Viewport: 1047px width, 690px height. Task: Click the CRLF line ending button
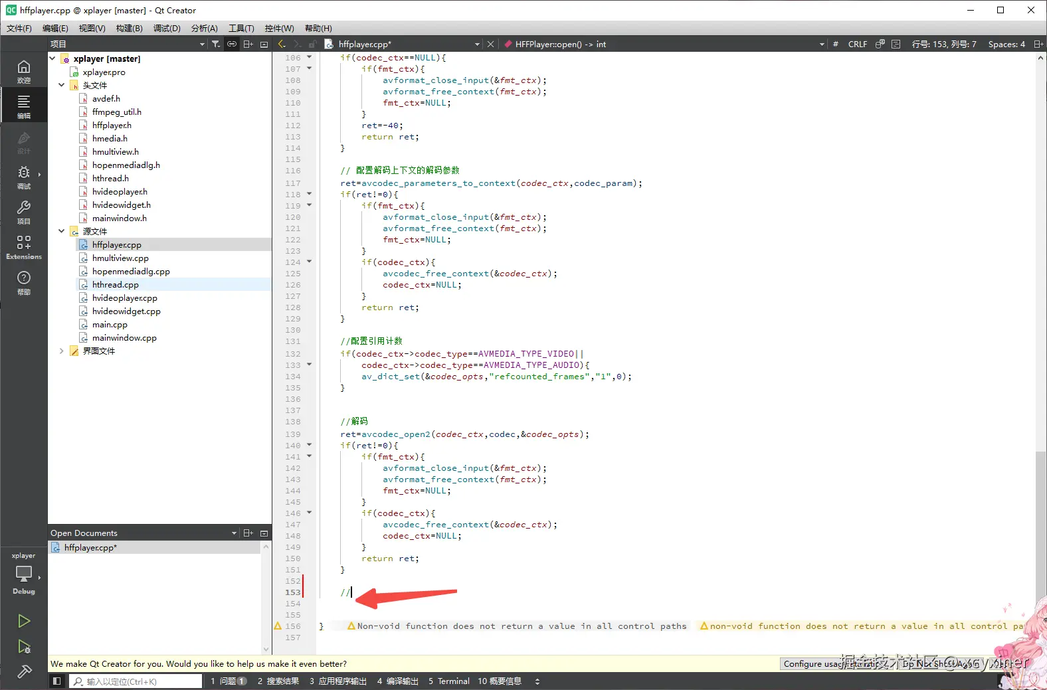pos(857,44)
